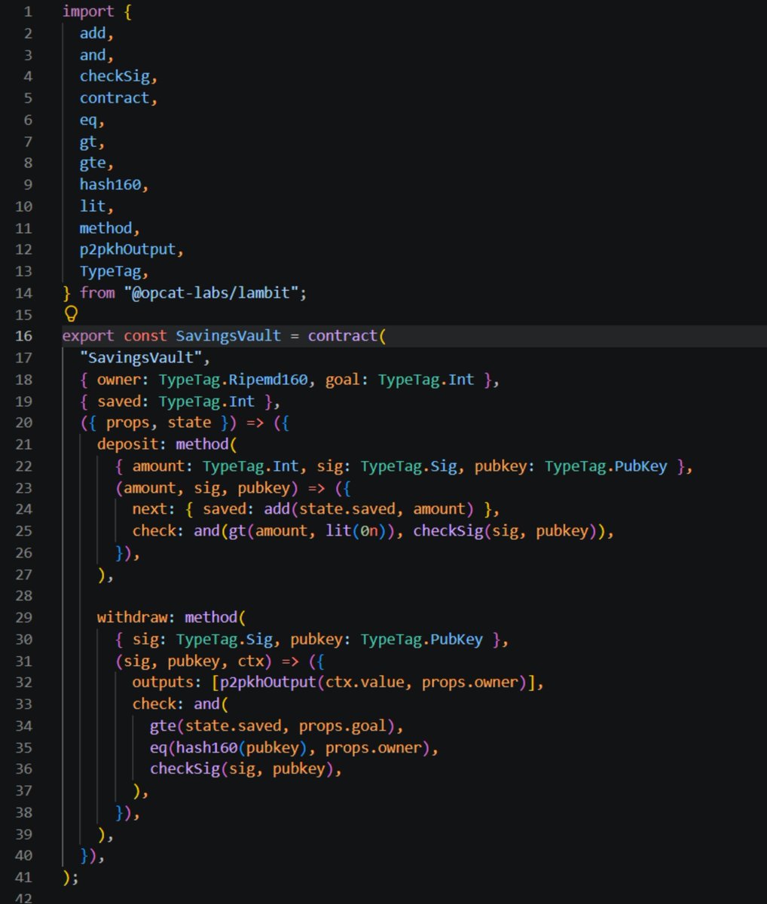Click the "import" keyword on line 1

pyautogui.click(x=88, y=11)
